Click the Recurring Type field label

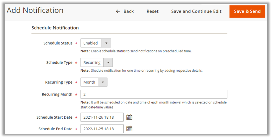tap(58, 82)
